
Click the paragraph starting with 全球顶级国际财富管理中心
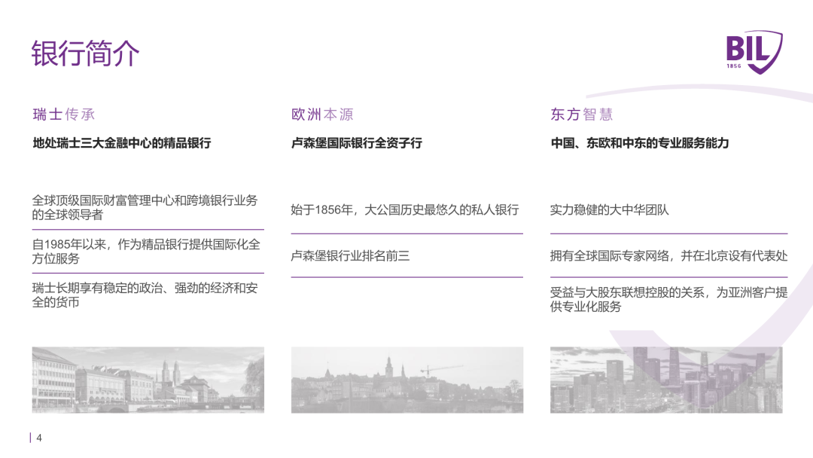145,207
